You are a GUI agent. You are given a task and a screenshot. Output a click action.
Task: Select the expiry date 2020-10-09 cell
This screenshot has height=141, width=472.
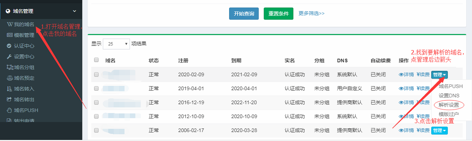[244, 116]
